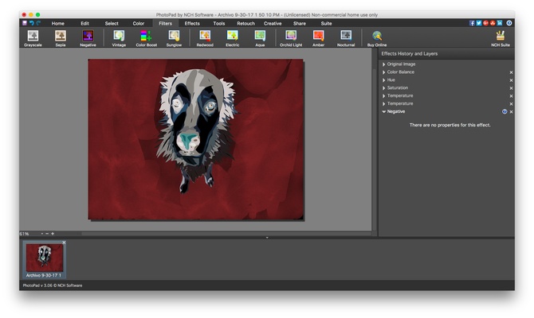Zoom out with the minus button

(x=47, y=234)
